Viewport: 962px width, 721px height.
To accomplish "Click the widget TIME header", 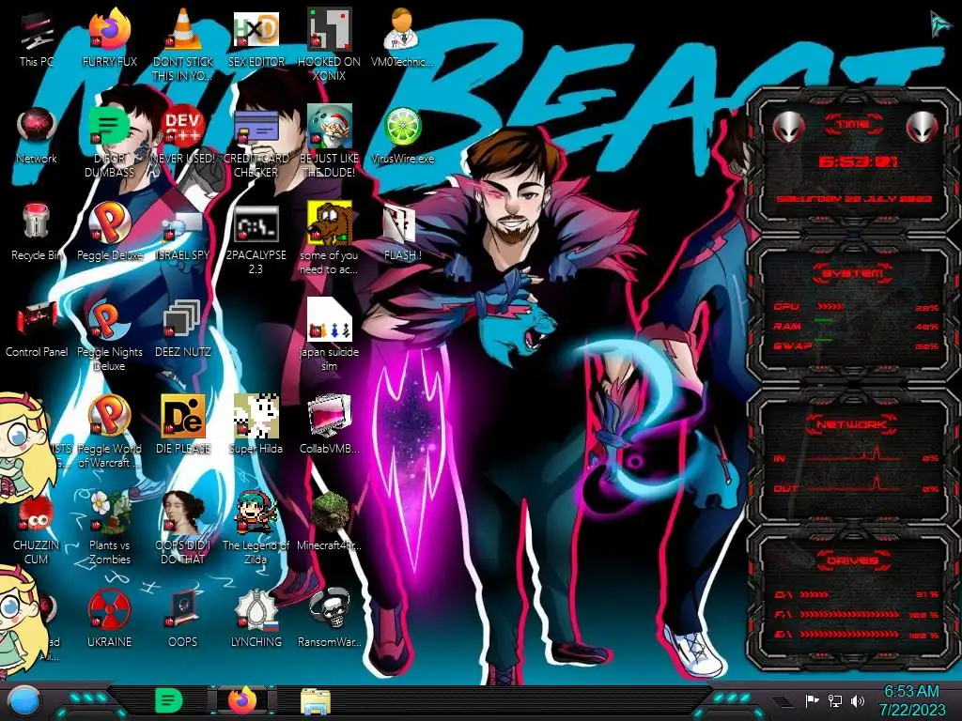I will coord(853,125).
